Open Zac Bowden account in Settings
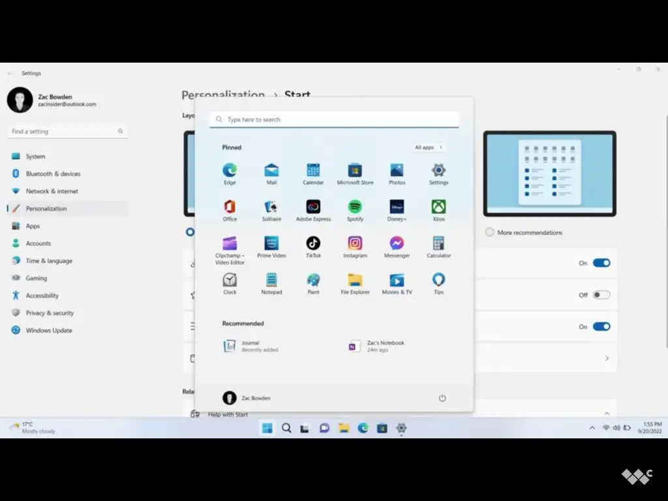This screenshot has width=668, height=501. coord(52,100)
